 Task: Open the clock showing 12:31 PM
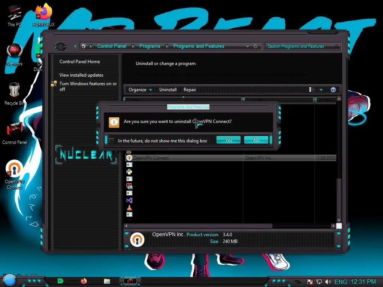pos(363,282)
